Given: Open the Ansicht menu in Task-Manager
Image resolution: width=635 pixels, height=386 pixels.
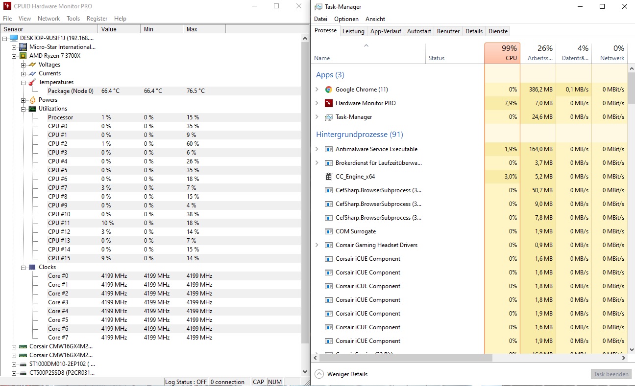Looking at the screenshot, I should pos(375,19).
